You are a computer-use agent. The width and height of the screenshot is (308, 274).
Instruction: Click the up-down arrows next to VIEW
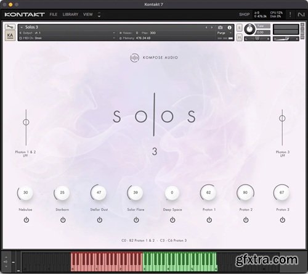99,14
